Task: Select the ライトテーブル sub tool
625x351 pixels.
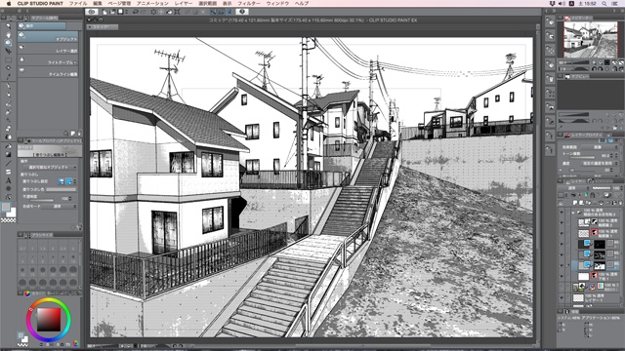Action: (x=48, y=60)
